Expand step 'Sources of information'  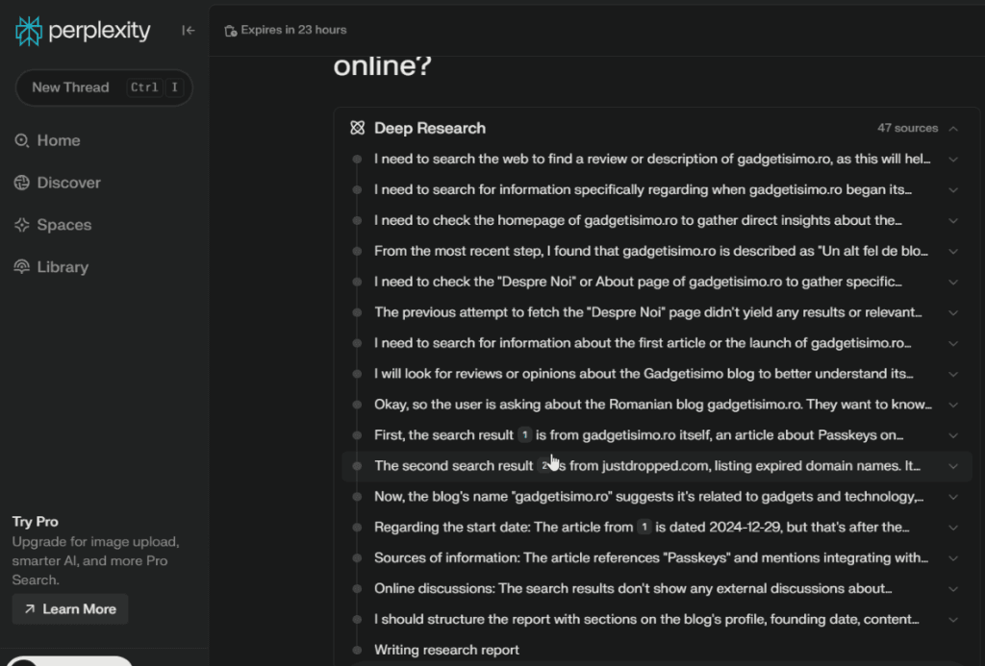click(953, 558)
